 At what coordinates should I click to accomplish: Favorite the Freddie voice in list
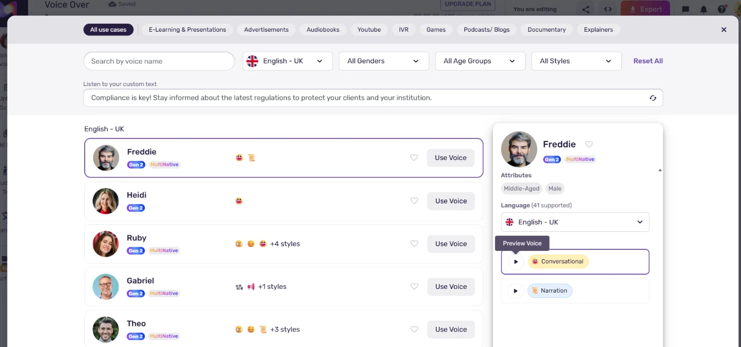tap(414, 157)
